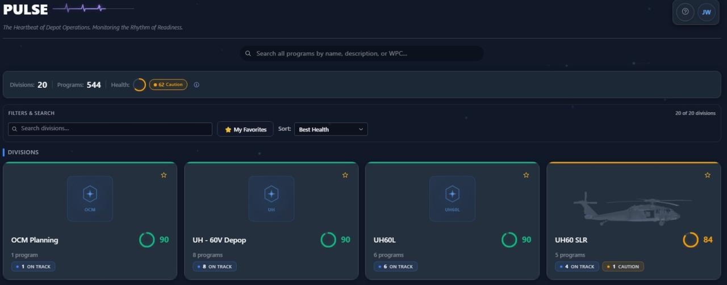Click UH60 SLR health ring showing 84
Image resolution: width=727 pixels, height=285 pixels.
pos(691,240)
